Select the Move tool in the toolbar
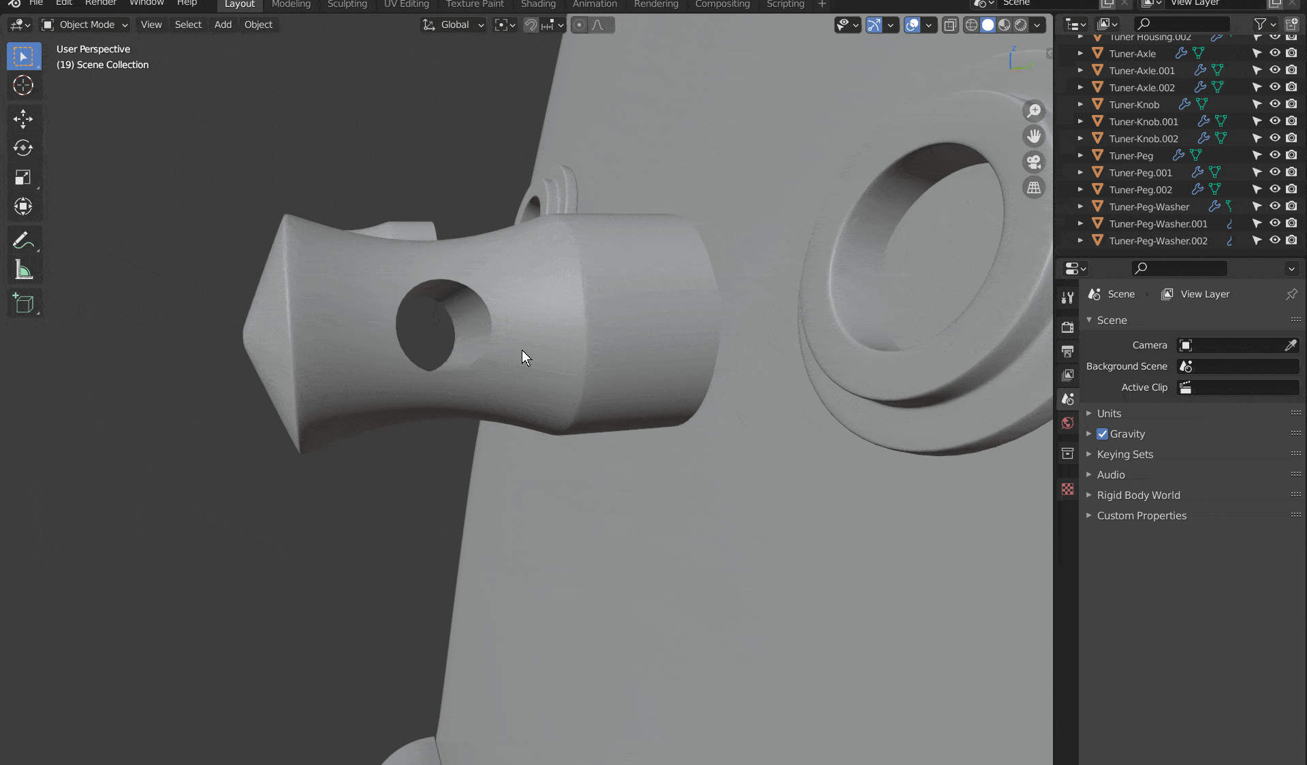Viewport: 1307px width, 765px height. point(23,119)
